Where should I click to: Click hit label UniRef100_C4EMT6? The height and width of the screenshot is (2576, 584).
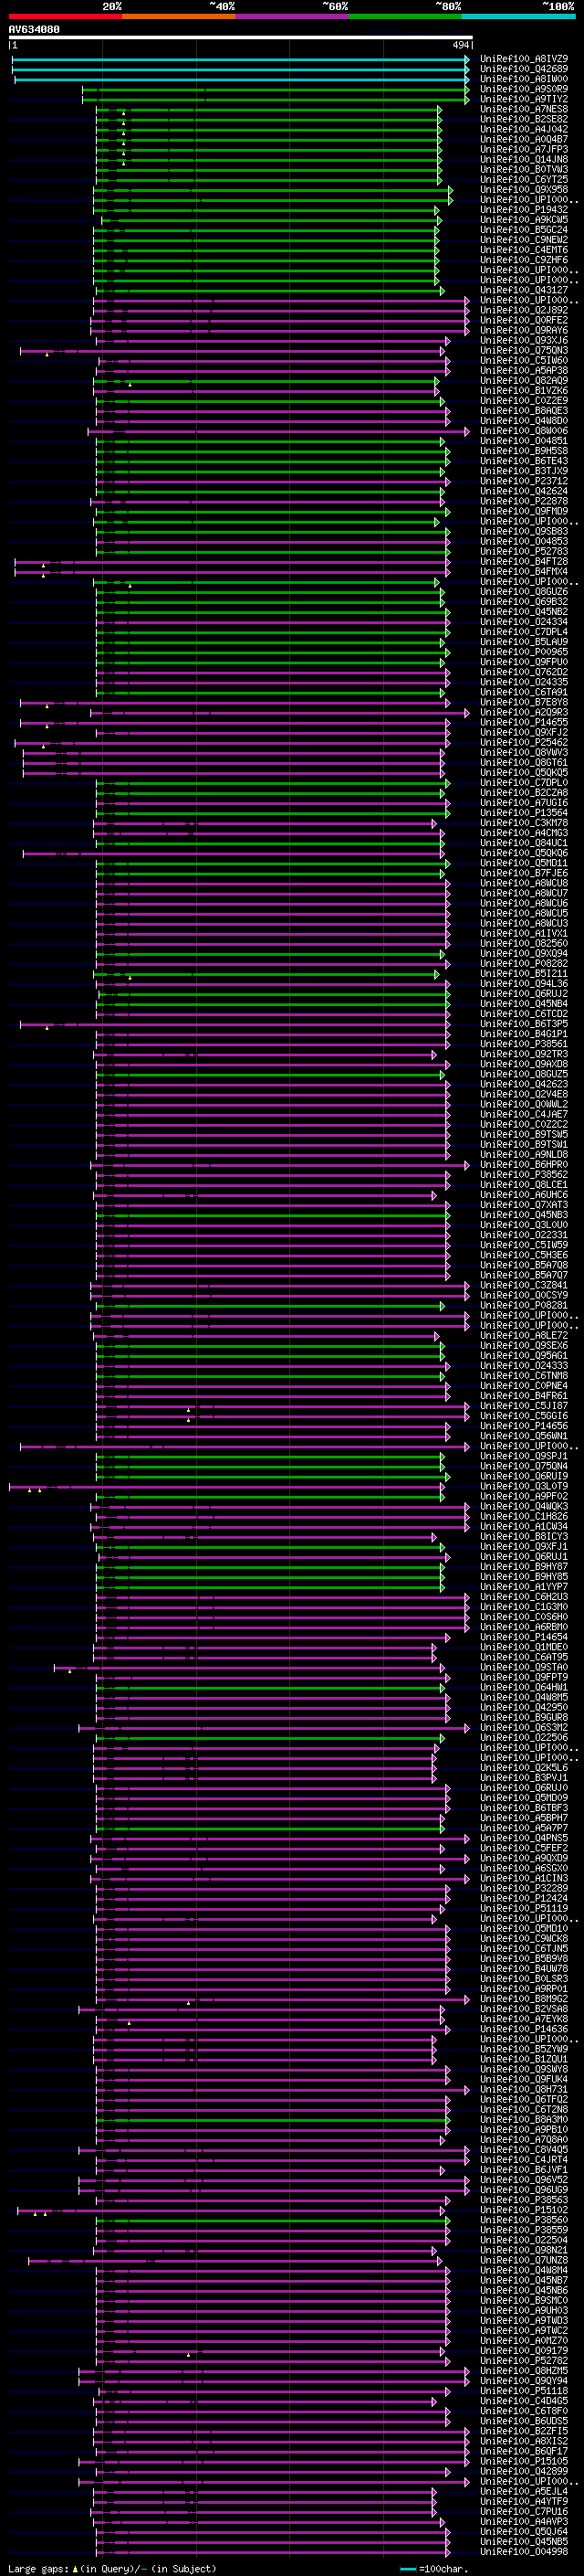tap(524, 250)
